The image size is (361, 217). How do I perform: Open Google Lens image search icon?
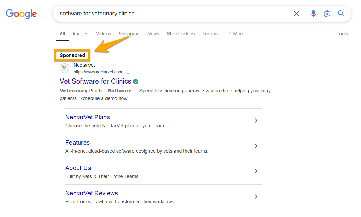coord(327,14)
